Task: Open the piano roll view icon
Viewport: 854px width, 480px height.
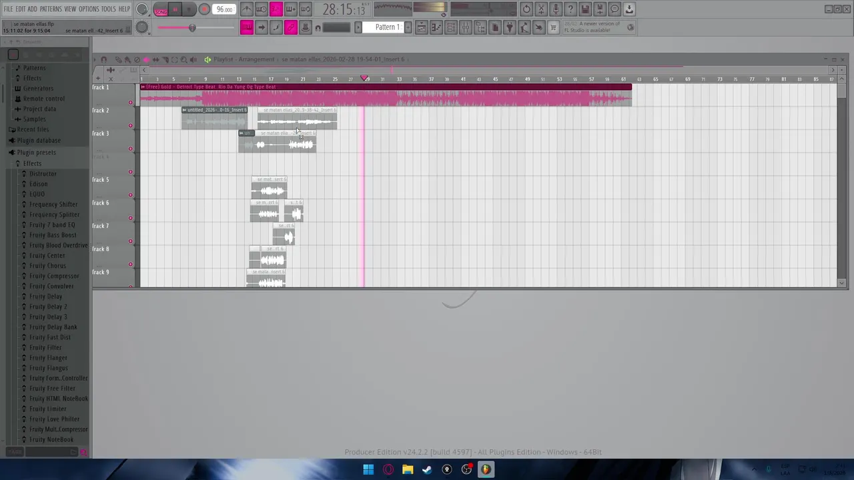Action: [436, 27]
